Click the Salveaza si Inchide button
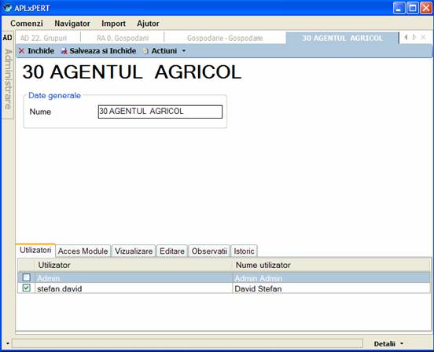The width and height of the screenshot is (434, 352). pos(99,51)
